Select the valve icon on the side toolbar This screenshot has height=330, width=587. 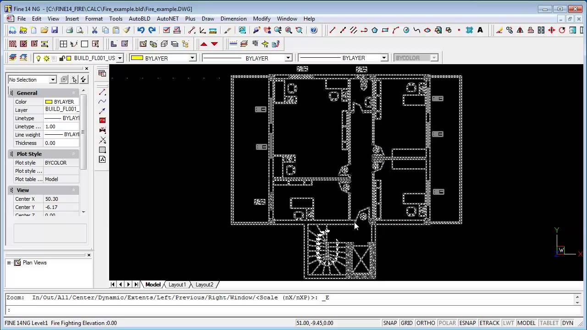coord(102,131)
